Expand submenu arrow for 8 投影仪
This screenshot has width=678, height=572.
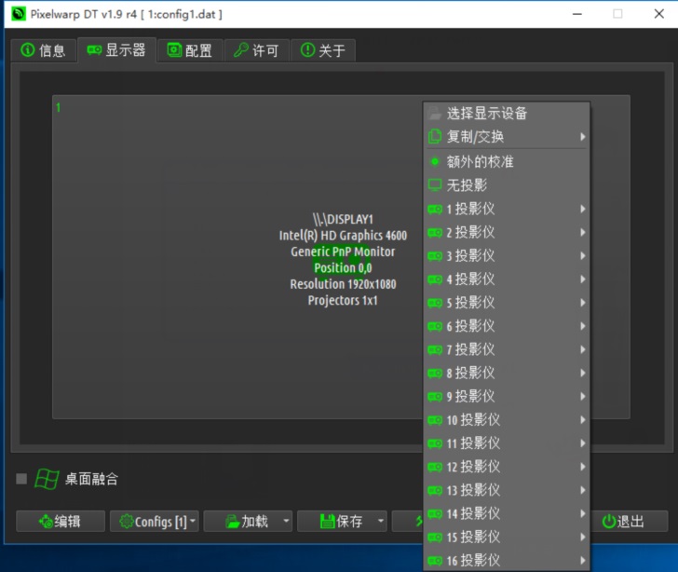click(x=582, y=373)
